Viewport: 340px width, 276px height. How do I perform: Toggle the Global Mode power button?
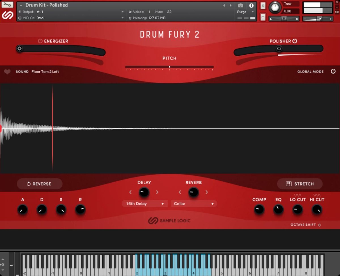tap(333, 71)
